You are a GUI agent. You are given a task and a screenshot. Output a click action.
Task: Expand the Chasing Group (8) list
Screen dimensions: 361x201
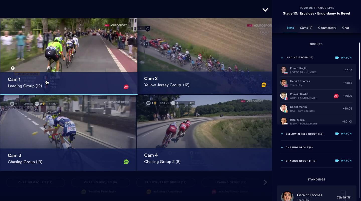(x=282, y=147)
